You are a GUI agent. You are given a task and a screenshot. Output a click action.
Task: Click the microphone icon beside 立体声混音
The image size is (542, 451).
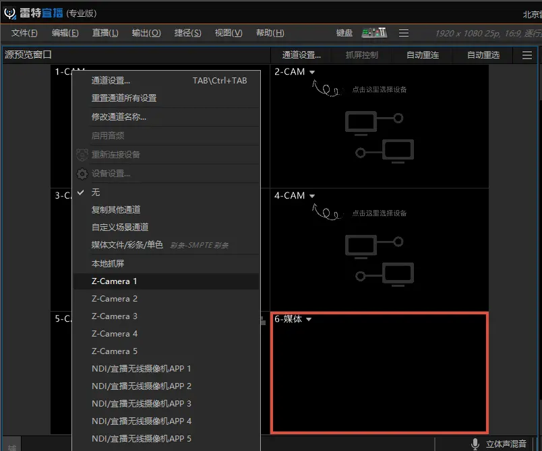tap(475, 444)
